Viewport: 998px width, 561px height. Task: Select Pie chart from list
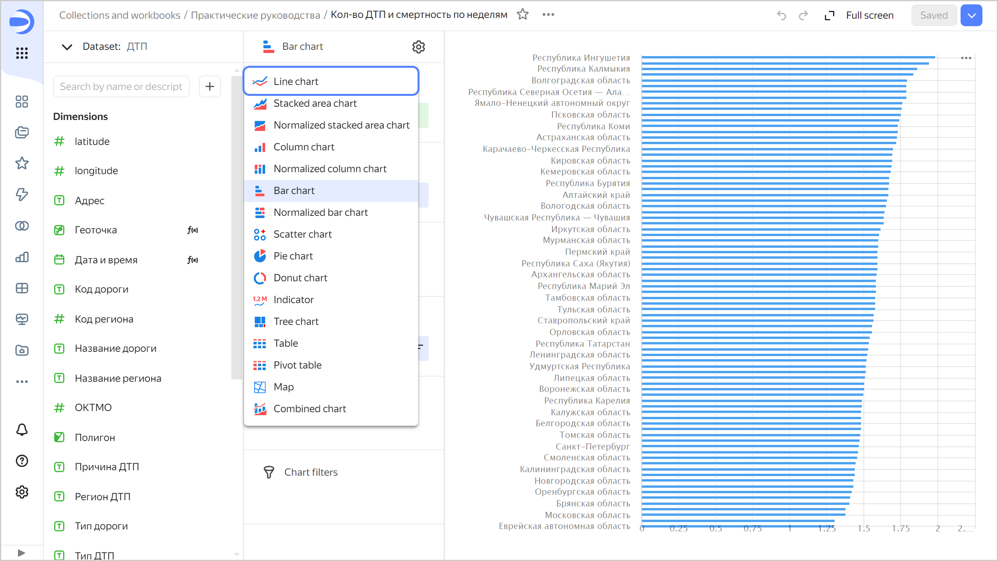[293, 256]
